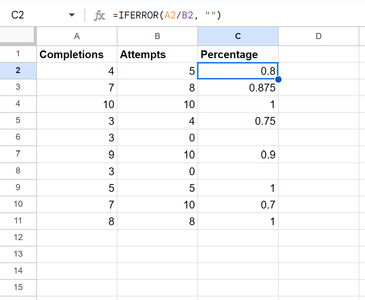Select row 6 header
This screenshot has height=300, width=365.
click(18, 138)
